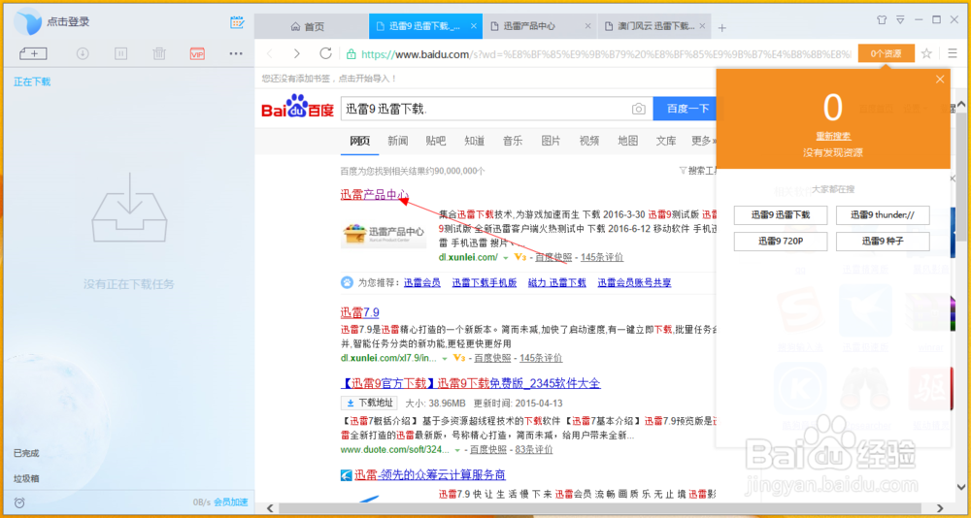Screen dimensions: 971x518
Task: Open a new tab with plus
Action: coord(722,28)
